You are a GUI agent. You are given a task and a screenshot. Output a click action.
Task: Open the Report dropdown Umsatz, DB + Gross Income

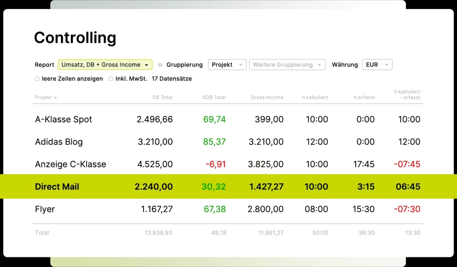105,65
